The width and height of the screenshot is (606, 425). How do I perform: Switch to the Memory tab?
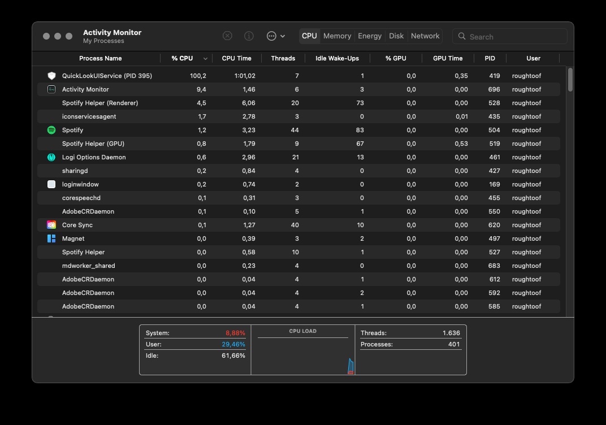tap(337, 36)
